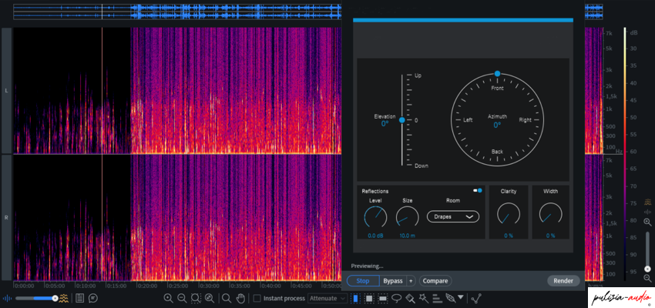Click the vertical zoom out magnifier
This screenshot has height=308, width=655.
tap(647, 278)
